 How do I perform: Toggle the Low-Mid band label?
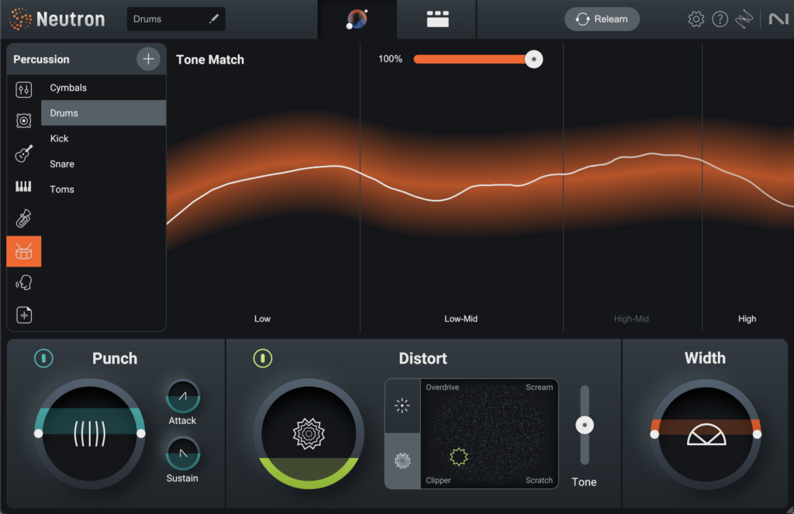[461, 319]
